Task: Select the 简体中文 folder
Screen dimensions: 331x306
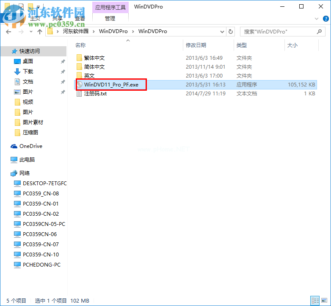Action: 94,67
